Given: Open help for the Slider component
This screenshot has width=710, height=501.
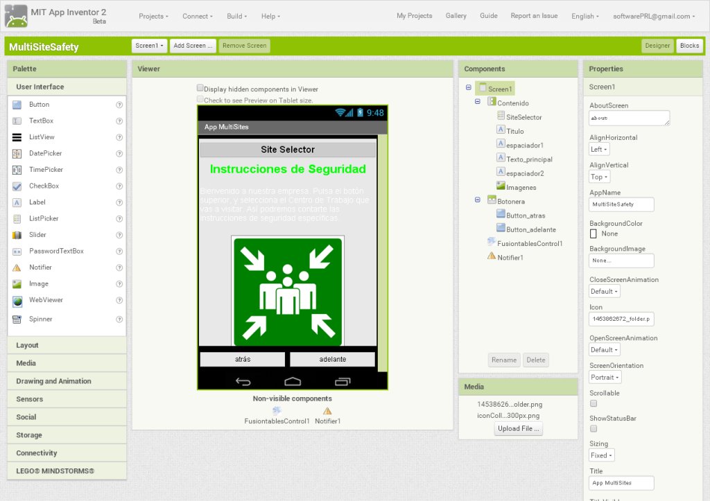Looking at the screenshot, I should tap(119, 236).
